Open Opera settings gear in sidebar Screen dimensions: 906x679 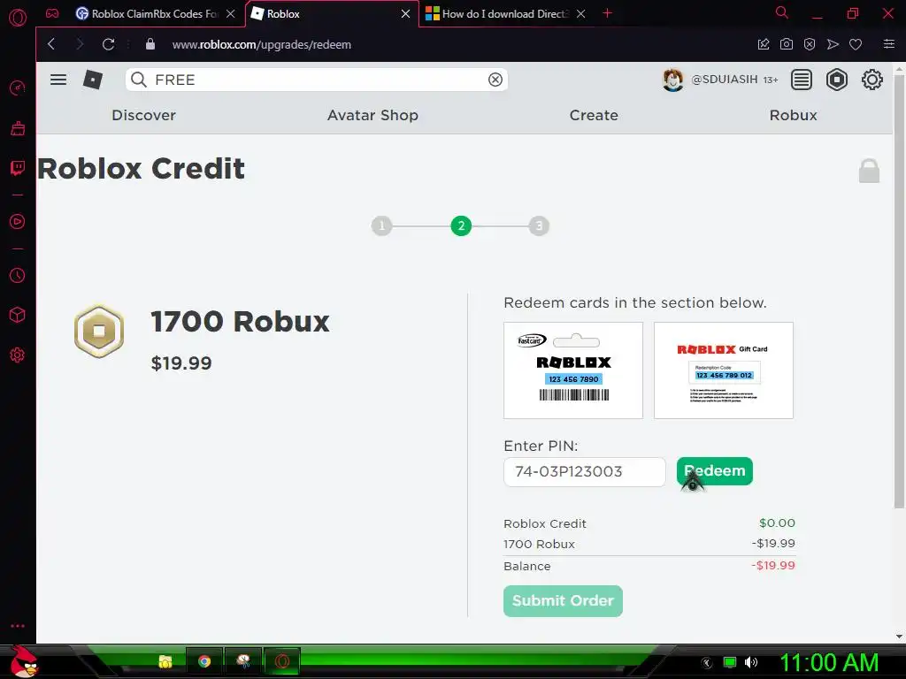[x=18, y=355]
